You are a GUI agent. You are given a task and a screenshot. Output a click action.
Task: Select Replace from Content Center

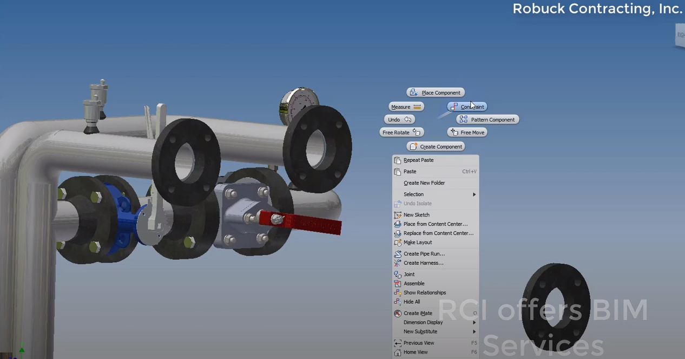436,233
